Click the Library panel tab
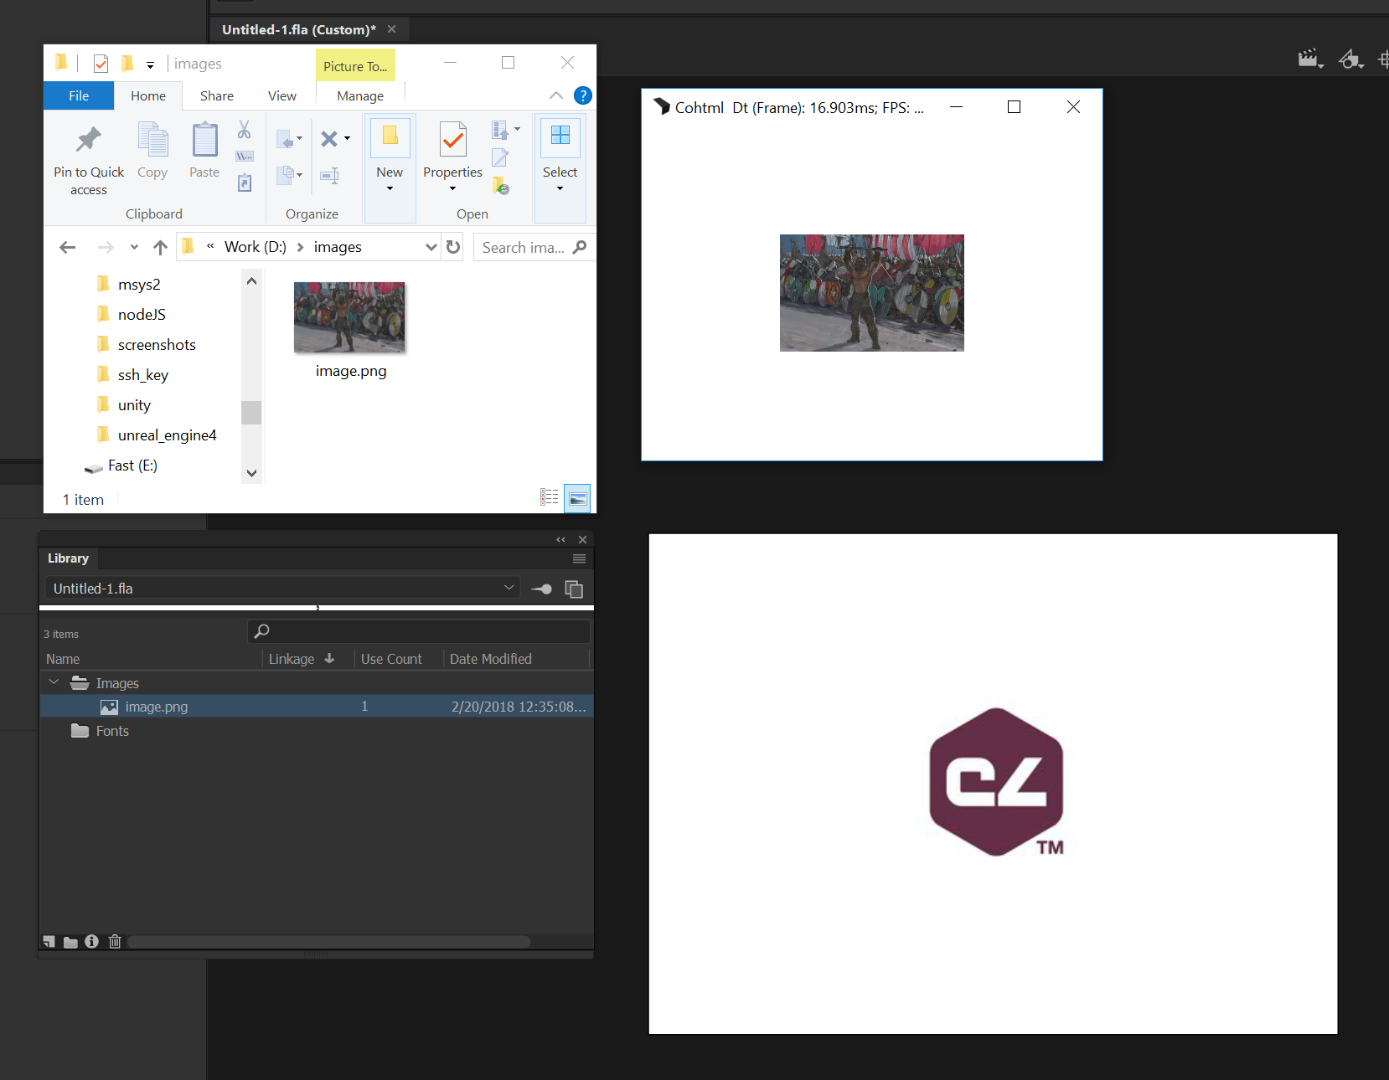 [x=69, y=558]
